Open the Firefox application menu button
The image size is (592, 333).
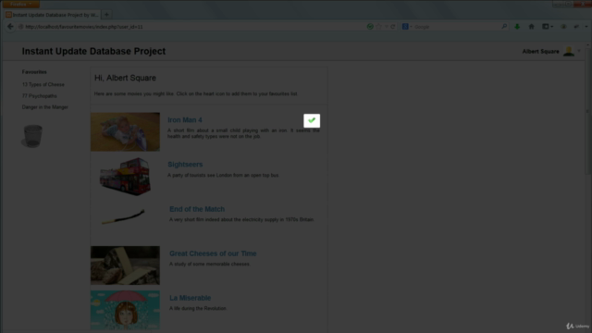pos(20,4)
